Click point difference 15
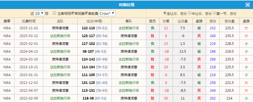Viewport: 253px width, 102px height. tap(166, 44)
